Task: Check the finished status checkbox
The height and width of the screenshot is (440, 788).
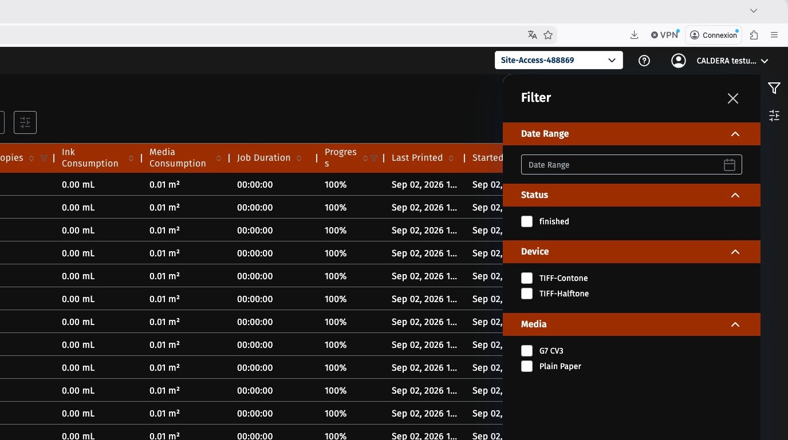Action: [527, 221]
